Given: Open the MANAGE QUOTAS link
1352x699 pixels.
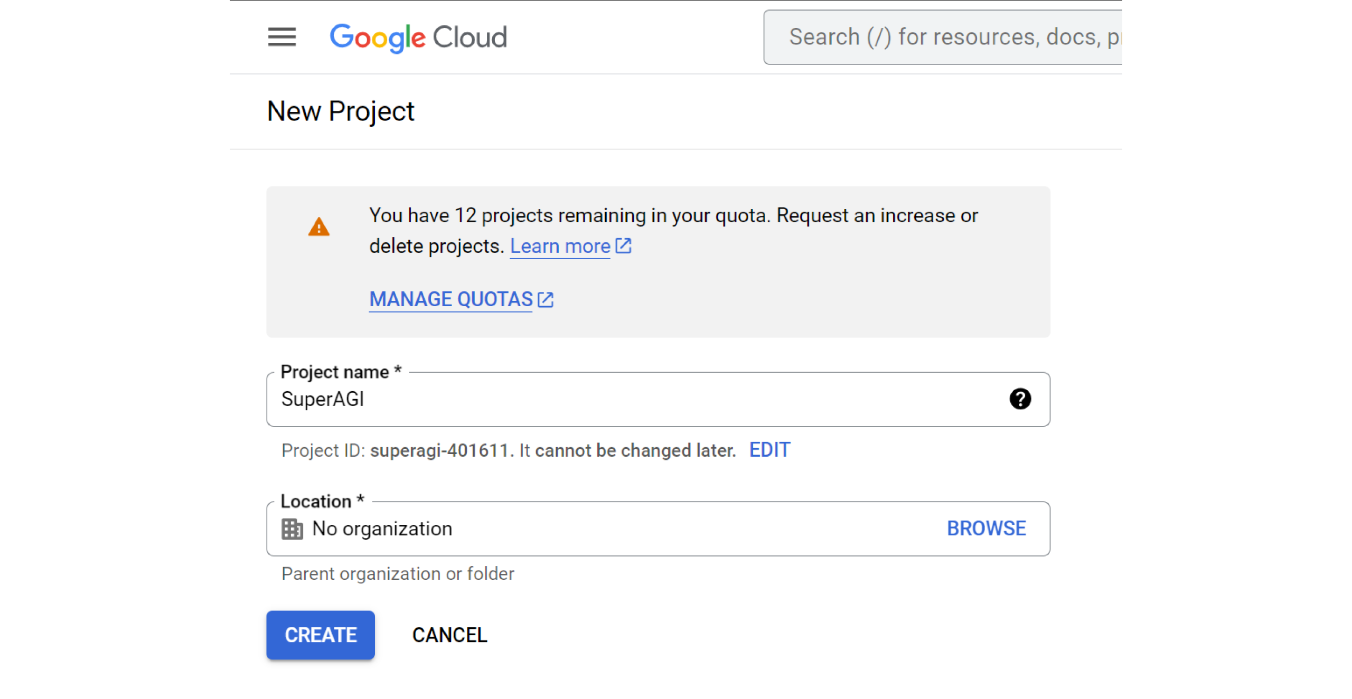Looking at the screenshot, I should click(x=450, y=299).
